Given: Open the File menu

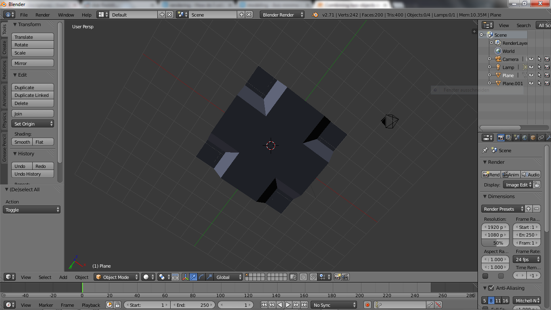Looking at the screenshot, I should coord(24,15).
